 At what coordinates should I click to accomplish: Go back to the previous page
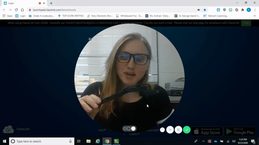click(4, 10)
